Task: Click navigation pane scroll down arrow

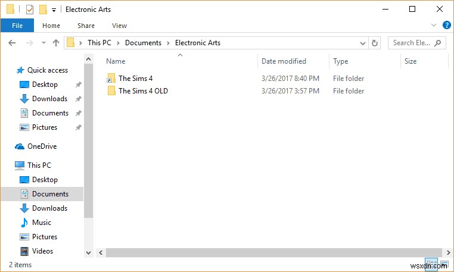Action: click(x=89, y=252)
